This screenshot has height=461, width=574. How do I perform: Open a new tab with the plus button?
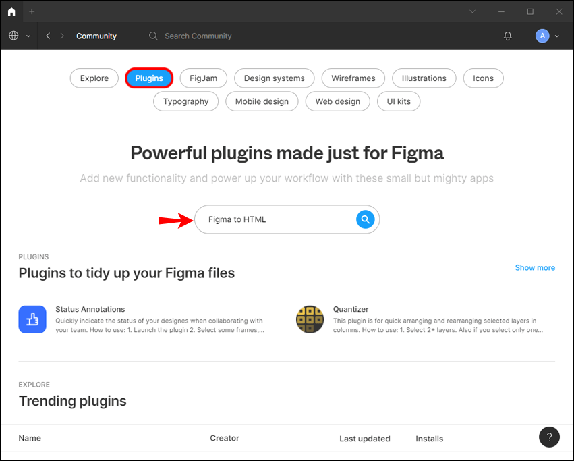point(32,11)
